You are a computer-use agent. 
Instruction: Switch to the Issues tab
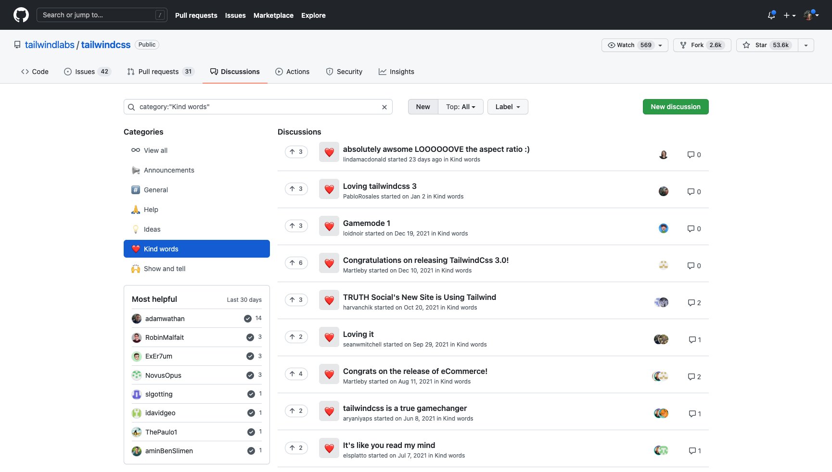[88, 72]
